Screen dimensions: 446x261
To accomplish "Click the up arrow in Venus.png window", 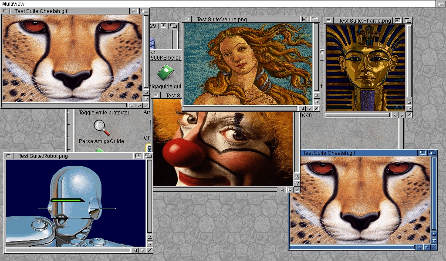I will click(x=316, y=95).
